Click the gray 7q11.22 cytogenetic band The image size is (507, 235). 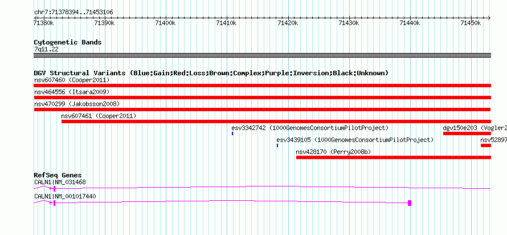[x=262, y=55]
